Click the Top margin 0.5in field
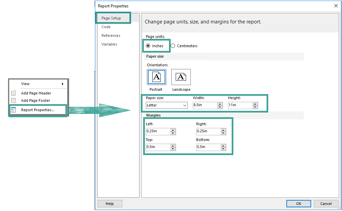The image size is (342, 211). pyautogui.click(x=158, y=147)
